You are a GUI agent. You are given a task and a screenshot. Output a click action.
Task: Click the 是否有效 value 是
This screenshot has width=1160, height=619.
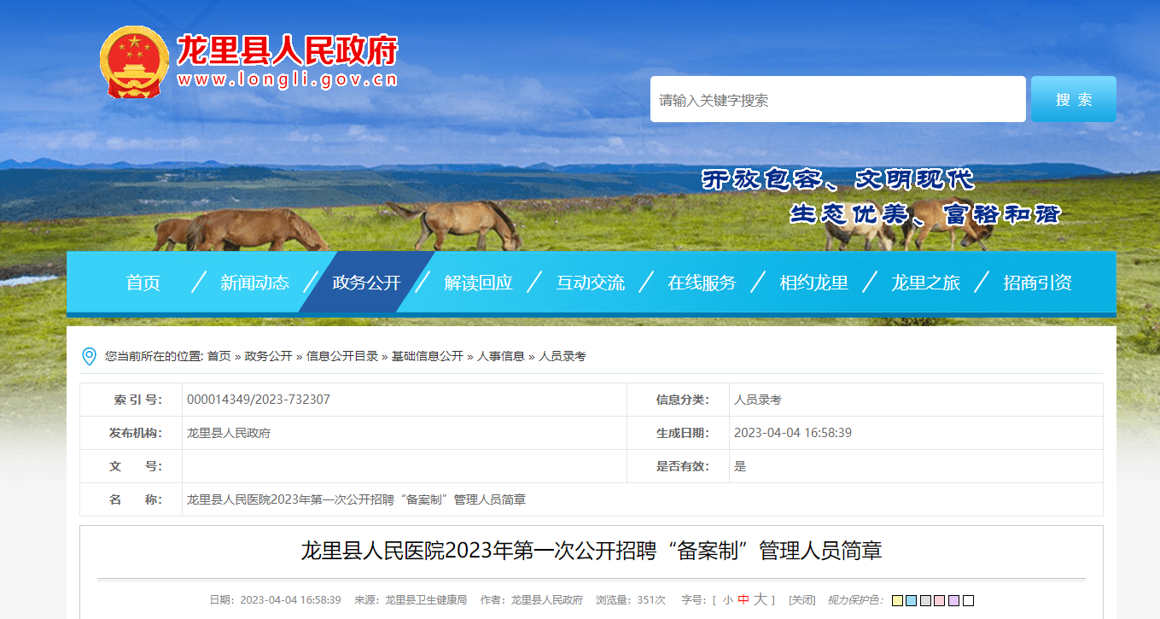coord(740,466)
